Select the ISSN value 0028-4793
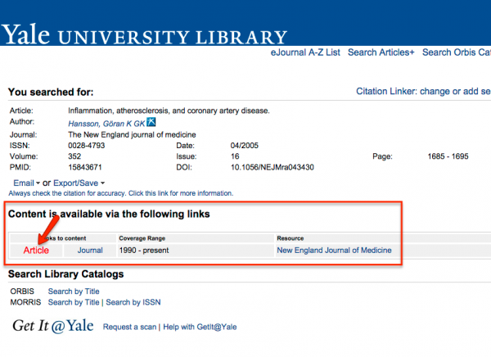Screen dimensions: 491x357 click(87, 146)
